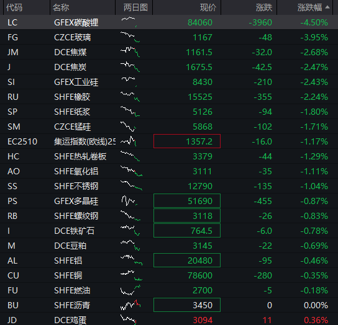Click the red-boxed price 1357.2
The width and height of the screenshot is (338, 325).
(187, 141)
